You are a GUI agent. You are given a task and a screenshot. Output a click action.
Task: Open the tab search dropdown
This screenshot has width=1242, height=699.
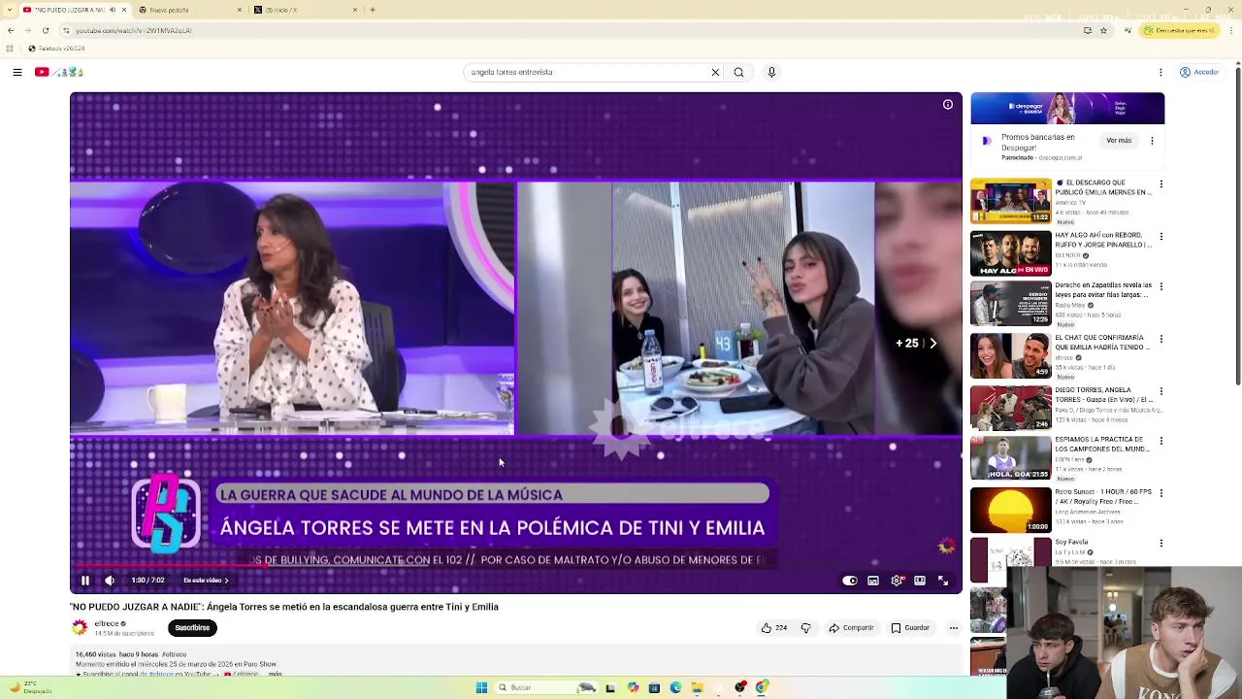9,10
